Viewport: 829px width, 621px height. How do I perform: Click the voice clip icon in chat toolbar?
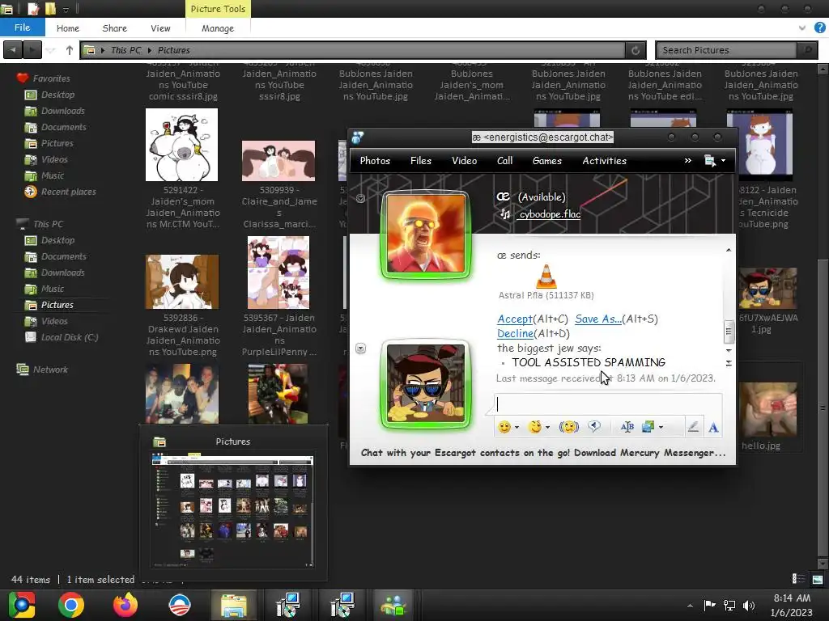pyautogui.click(x=594, y=427)
